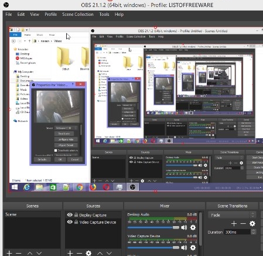Add a new source in the bottom Sources panel
The image size is (263, 256).
[70, 253]
